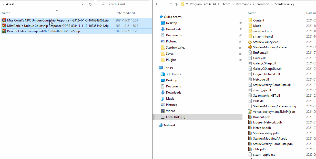Open the Content folder
This screenshot has width=316, height=159.
[x=259, y=20]
